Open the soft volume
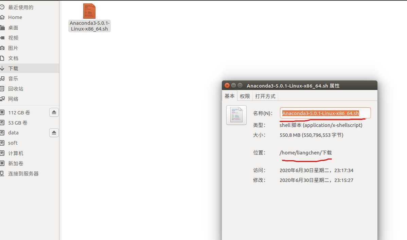This screenshot has height=240, width=407. pos(29,143)
